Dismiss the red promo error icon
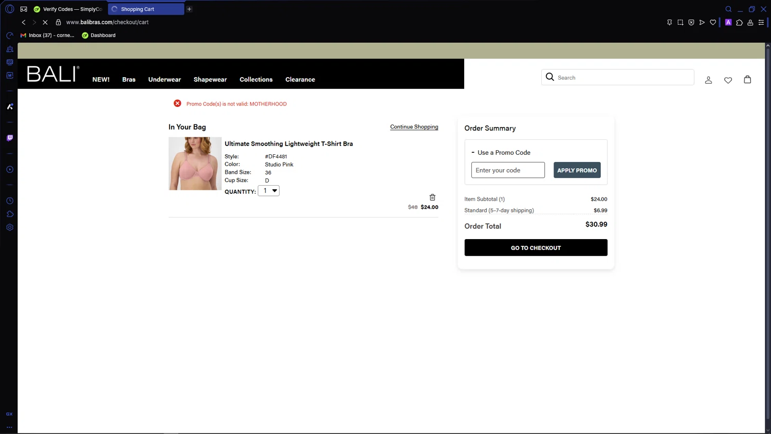Viewport: 771px width, 434px height. 177,103
